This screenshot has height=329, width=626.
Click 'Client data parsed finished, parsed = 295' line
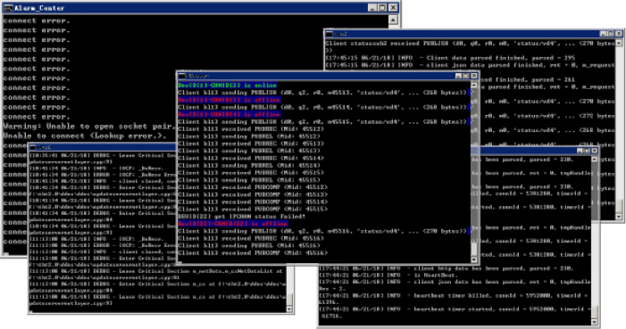tap(449, 58)
